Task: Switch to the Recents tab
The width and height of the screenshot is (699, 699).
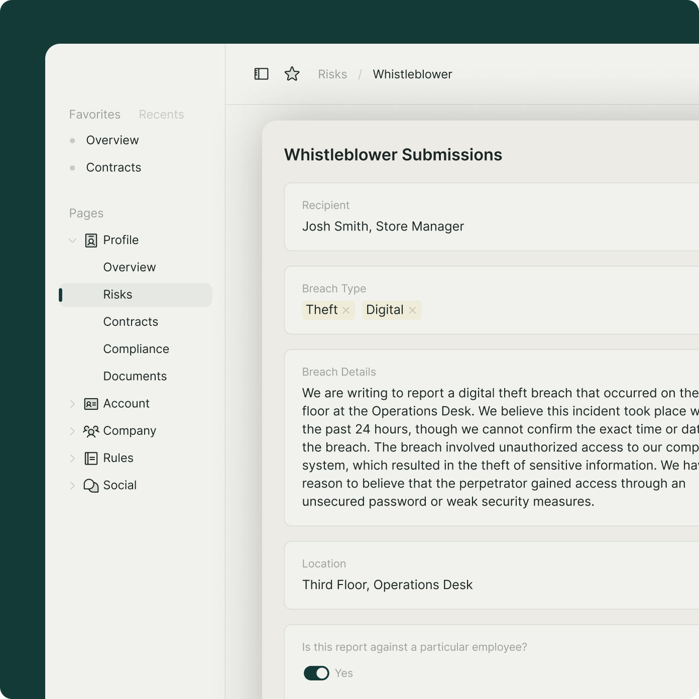Action: [161, 114]
